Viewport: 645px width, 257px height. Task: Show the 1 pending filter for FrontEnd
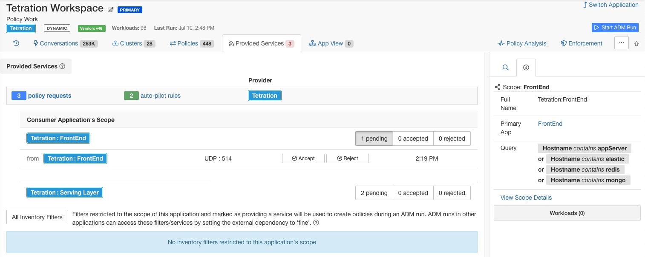pyautogui.click(x=374, y=138)
